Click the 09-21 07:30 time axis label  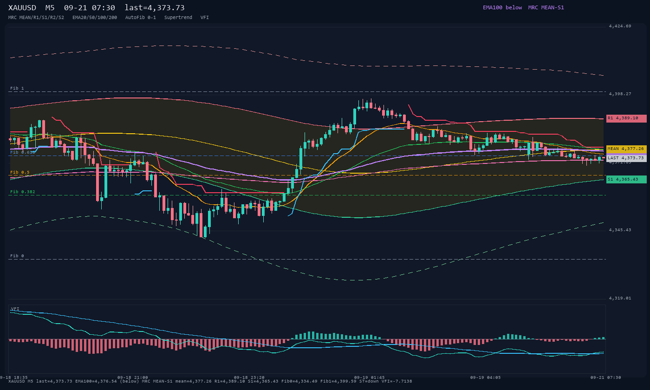pos(605,377)
